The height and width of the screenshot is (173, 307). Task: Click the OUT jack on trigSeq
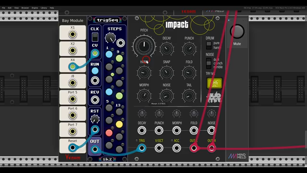(95, 149)
